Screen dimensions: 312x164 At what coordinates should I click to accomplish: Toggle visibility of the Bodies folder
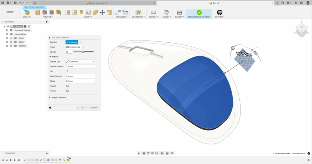[x=11, y=42]
